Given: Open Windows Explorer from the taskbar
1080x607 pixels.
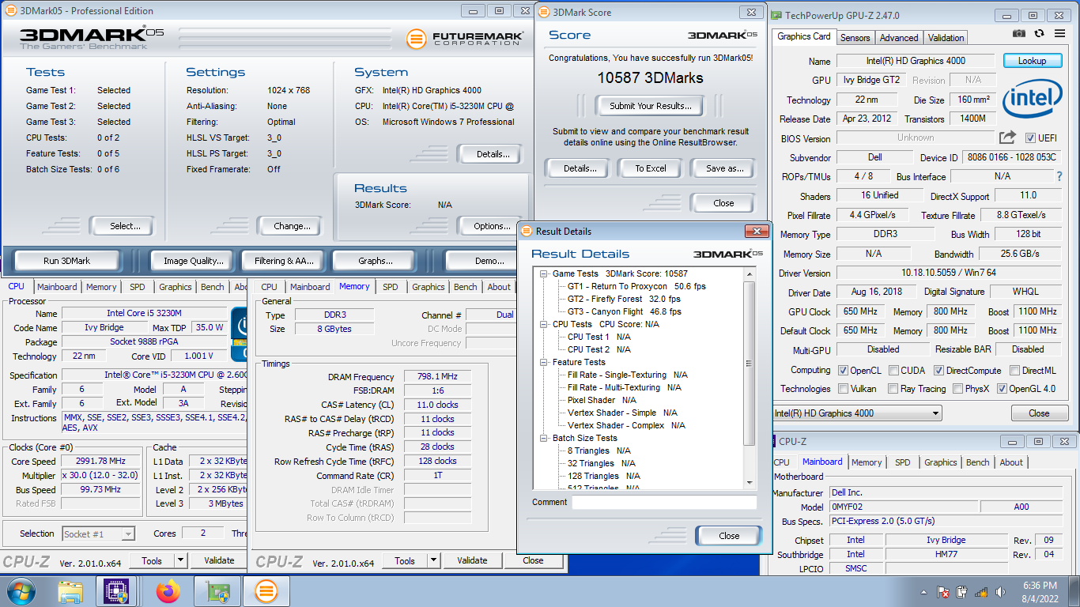Looking at the screenshot, I should 70,591.
